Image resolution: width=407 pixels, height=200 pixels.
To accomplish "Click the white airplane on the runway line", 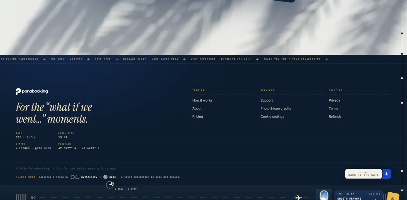I will (299, 197).
